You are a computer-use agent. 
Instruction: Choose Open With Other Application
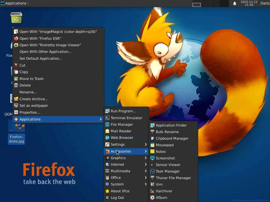click(58, 52)
